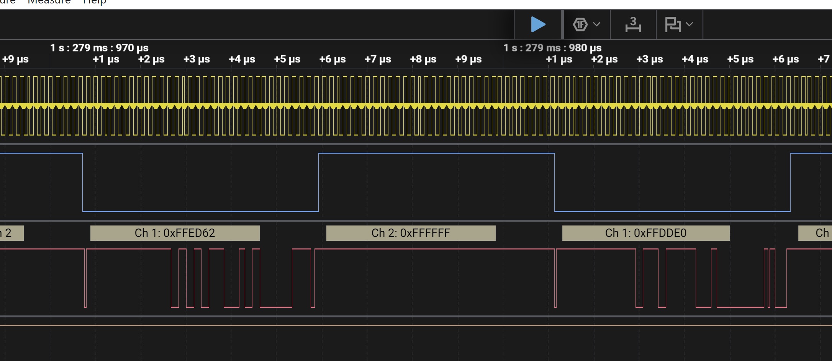
Task: Click the 1 s : 279 ms : 980 µs time marker
Action: point(552,48)
